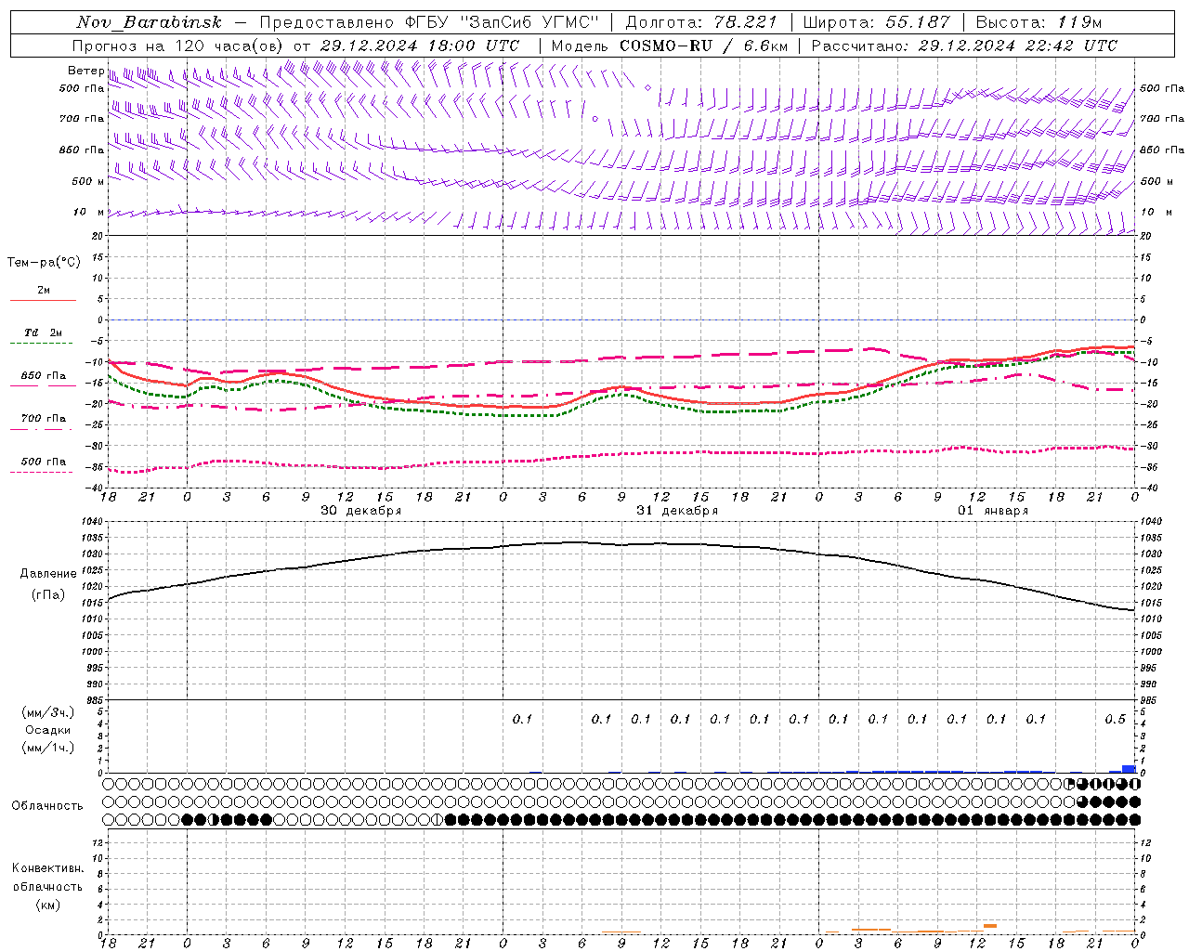
Task: Click the "10 м" wind level label on right
Action: tap(1156, 212)
